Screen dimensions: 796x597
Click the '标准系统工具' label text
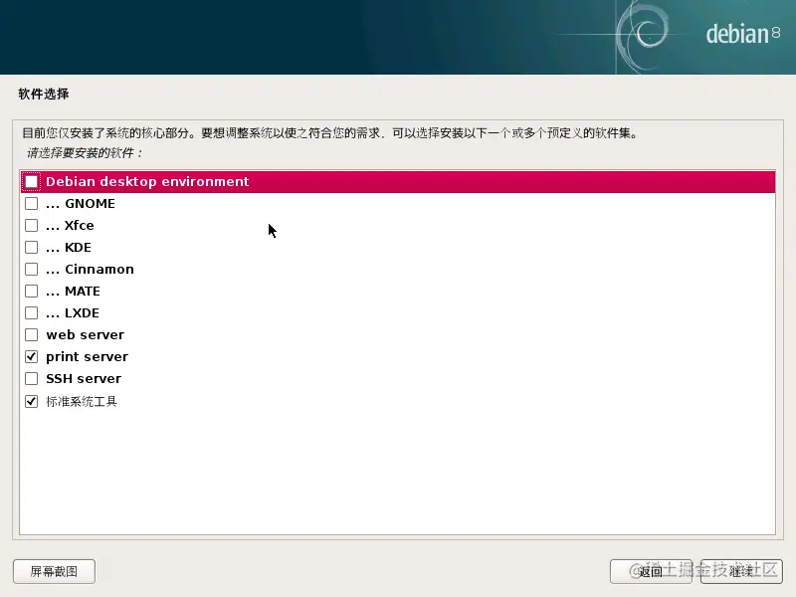pos(82,402)
